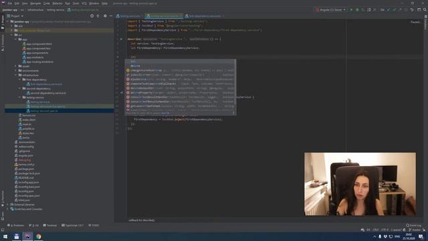Screen dimensions: 428x241
Task: Click the green Run button
Action: click(x=351, y=9)
